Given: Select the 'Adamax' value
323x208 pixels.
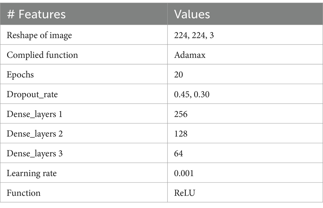Looking at the screenshot, I should [190, 55].
